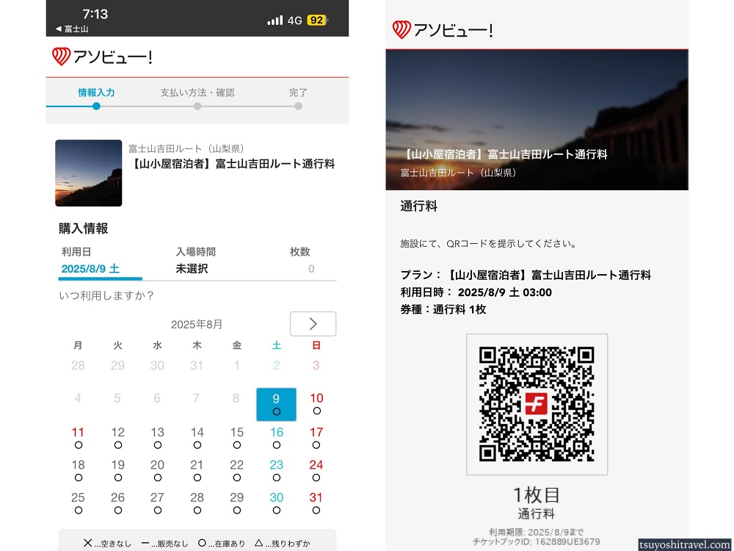Select August 9 on the calendar
Screen dimensions: 734x551
(276, 404)
